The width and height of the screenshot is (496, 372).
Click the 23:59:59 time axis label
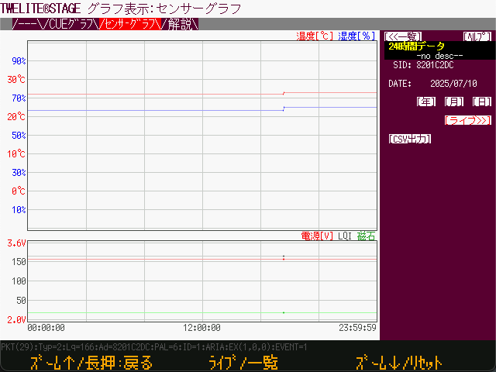click(358, 328)
